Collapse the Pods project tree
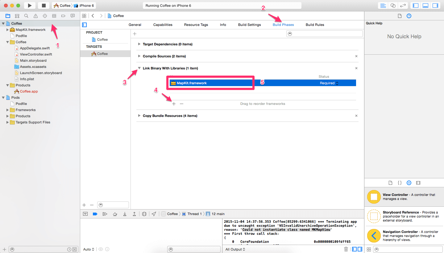This screenshot has width=444, height=253. [x=3, y=97]
